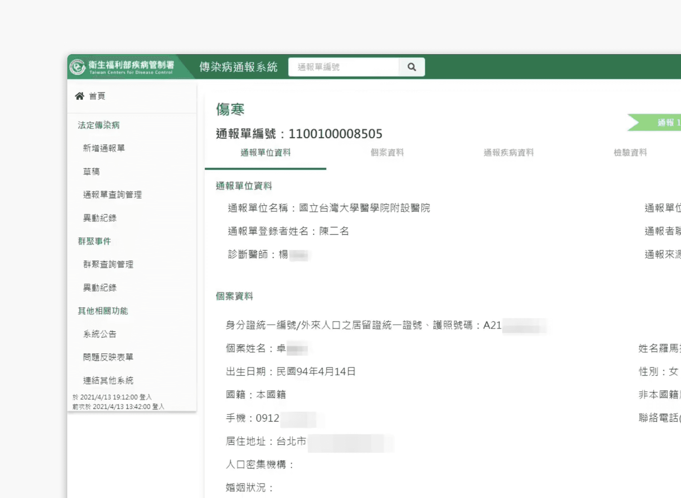
Task: Switch to the 個案資料 tab
Action: tap(387, 153)
